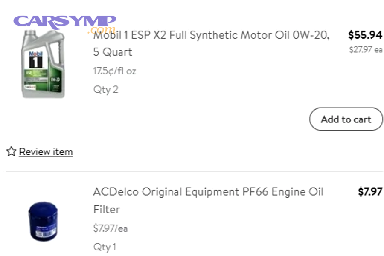Image resolution: width=384 pixels, height=256 pixels.
Task: Click the 17.5¢/fl oz unit price
Action: click(x=115, y=71)
